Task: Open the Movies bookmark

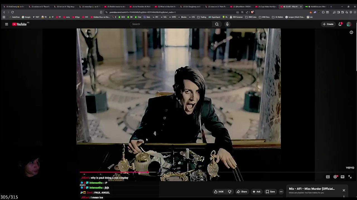Action: click(182, 17)
